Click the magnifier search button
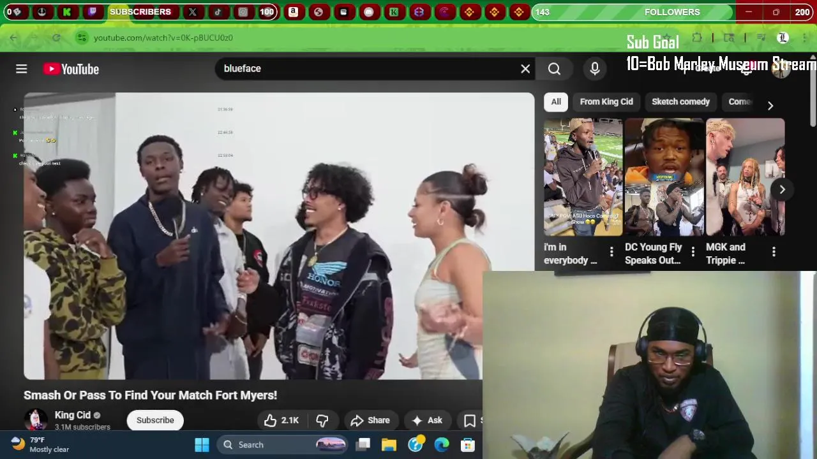The image size is (817, 459). click(x=554, y=69)
